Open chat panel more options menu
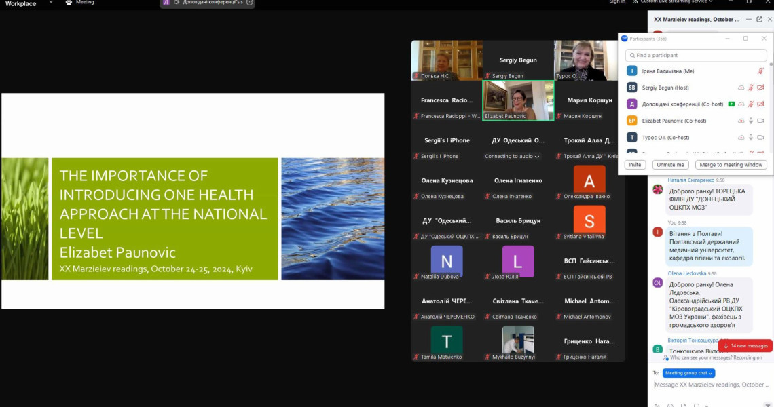The image size is (774, 407). (749, 19)
